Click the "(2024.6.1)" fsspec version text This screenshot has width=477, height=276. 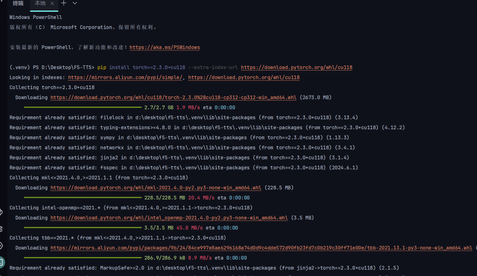344,168
